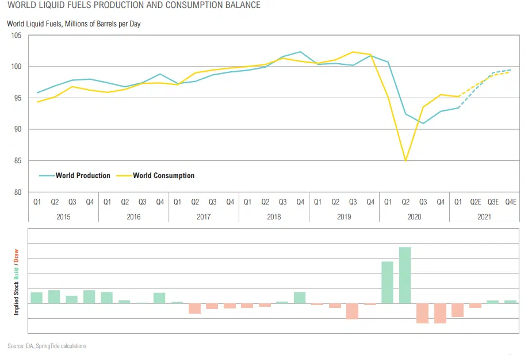Click the 2021 year label

click(484, 217)
